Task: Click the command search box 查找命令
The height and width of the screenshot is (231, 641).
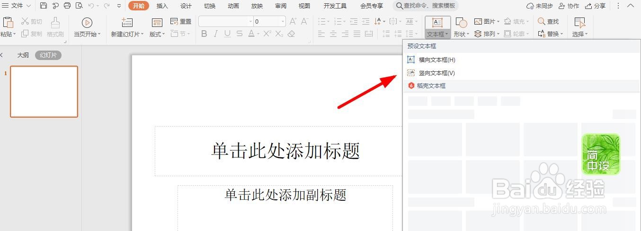Action: 425,6
